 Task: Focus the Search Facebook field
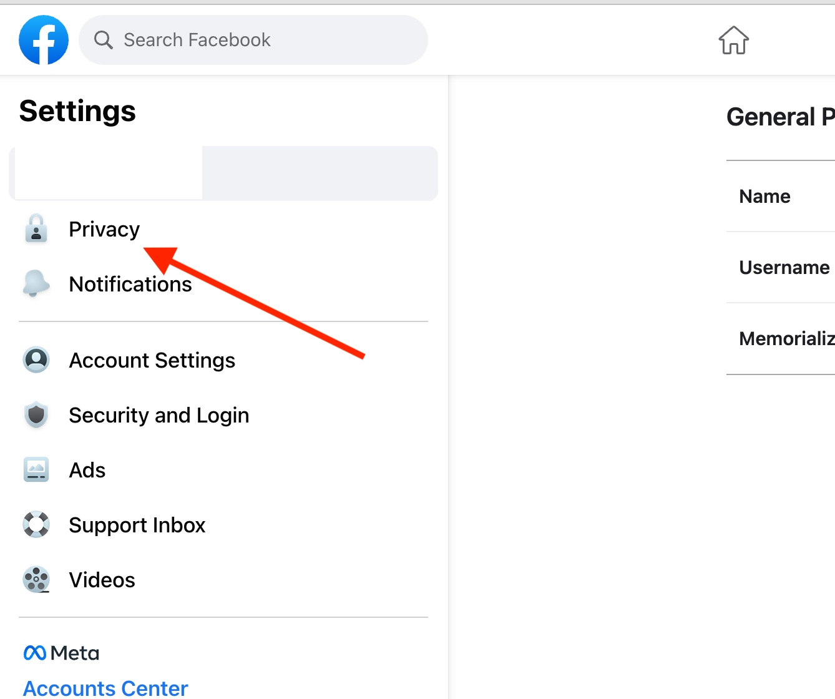[253, 40]
